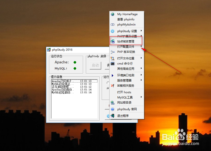The height and width of the screenshot is (151, 211).
Task: Select log line MySQL已经停止 13:01:10
Action: (x=74, y=84)
